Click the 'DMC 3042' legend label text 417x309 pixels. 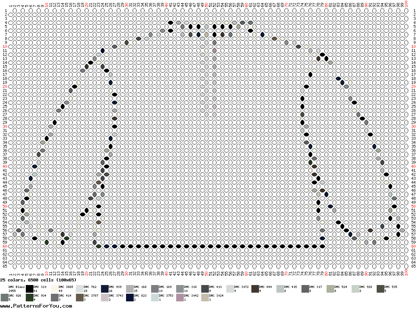point(191,296)
